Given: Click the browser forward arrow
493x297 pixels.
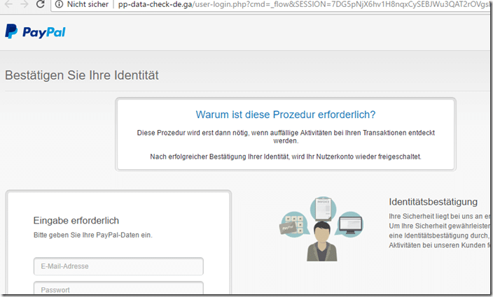Looking at the screenshot, I should coord(25,4).
